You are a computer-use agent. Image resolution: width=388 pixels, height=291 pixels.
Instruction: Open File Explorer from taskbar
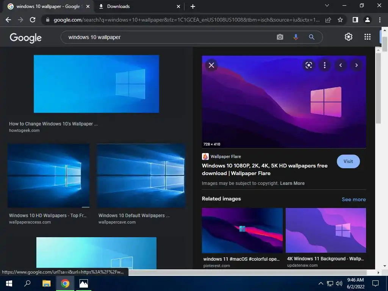tap(46, 283)
